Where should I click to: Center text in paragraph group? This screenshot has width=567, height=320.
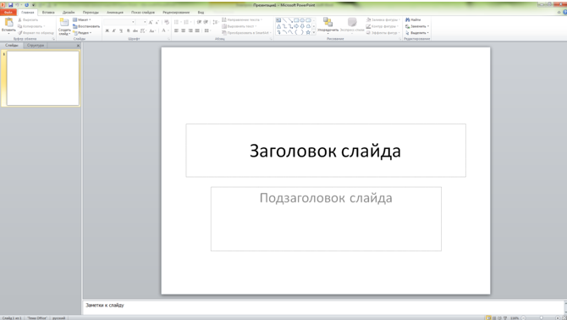(x=184, y=30)
